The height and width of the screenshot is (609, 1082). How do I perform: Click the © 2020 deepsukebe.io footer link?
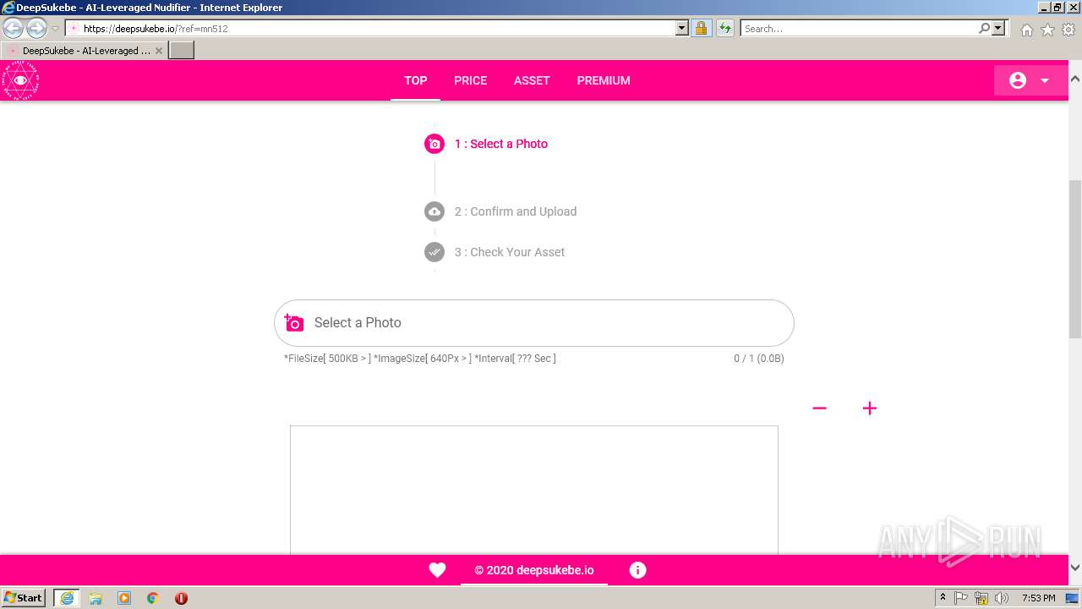534,570
